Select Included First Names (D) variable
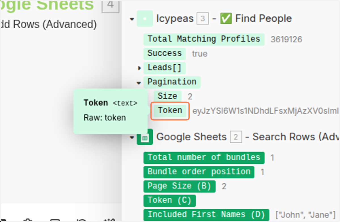 [207, 215]
